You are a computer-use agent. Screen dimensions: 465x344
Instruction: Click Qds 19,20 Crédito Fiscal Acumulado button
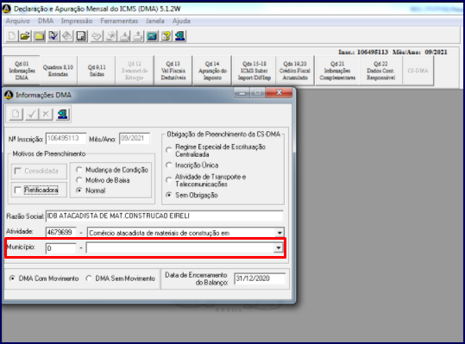pyautogui.click(x=295, y=71)
